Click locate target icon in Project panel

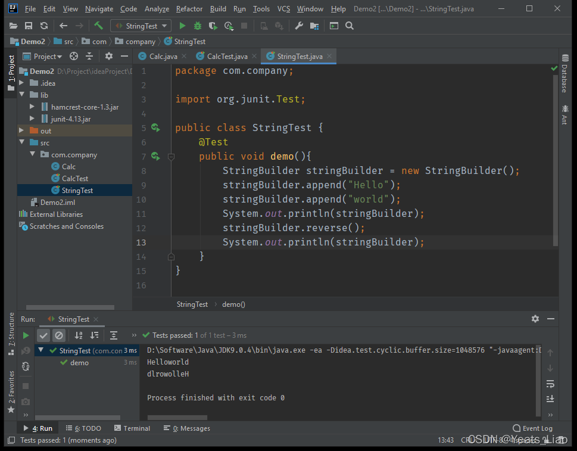click(74, 57)
